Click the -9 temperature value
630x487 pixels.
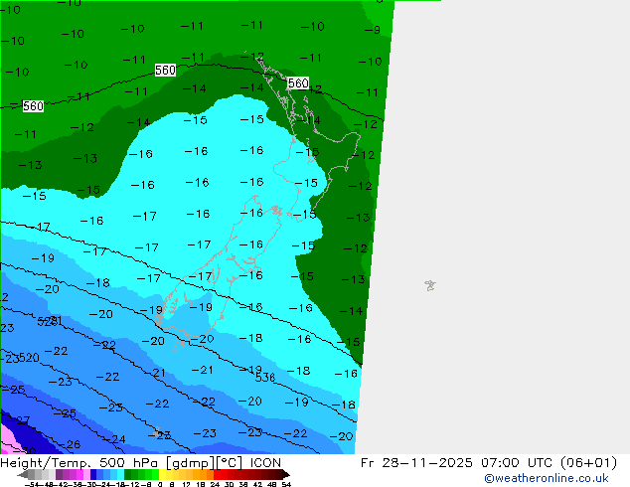pos(372,30)
